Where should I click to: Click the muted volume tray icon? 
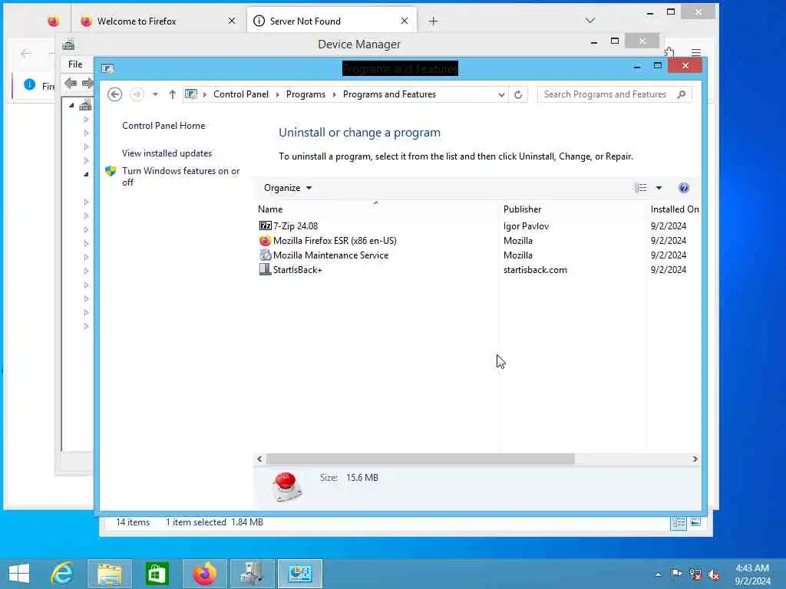pos(715,574)
